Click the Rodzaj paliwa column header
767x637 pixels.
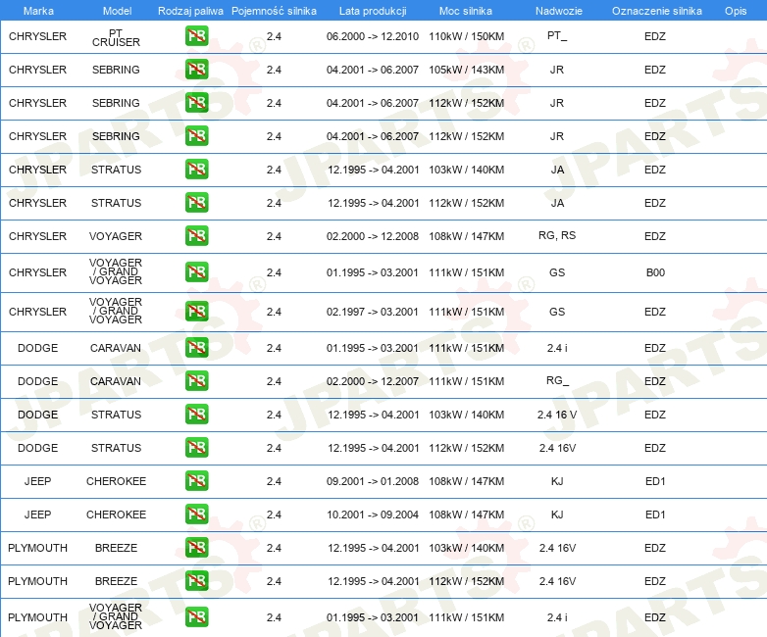click(190, 11)
